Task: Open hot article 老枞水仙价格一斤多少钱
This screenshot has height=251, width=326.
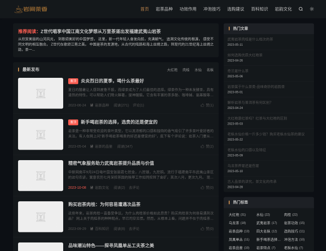Action: pyautogui.click(x=266, y=134)
